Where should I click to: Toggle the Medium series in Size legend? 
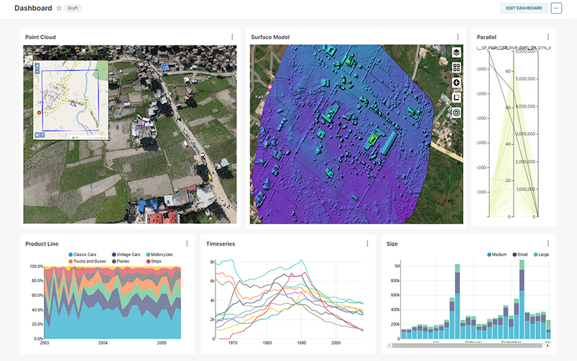497,255
